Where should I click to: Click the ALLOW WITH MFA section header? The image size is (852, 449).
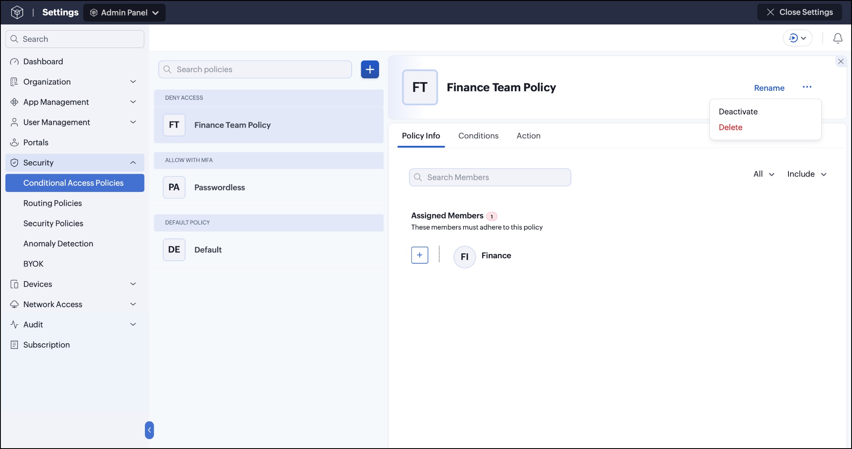(x=269, y=160)
